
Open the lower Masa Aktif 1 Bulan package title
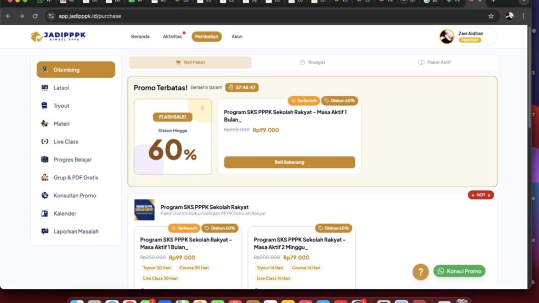tap(186, 243)
